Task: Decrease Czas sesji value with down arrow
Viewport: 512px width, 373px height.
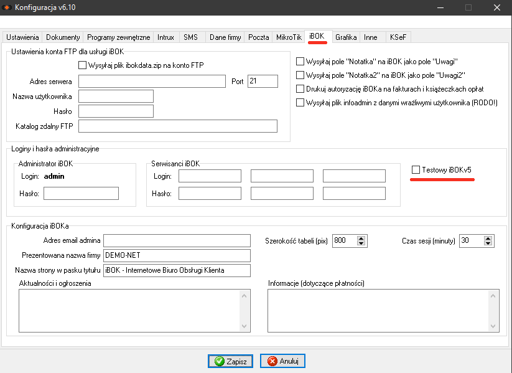Action: pos(488,243)
